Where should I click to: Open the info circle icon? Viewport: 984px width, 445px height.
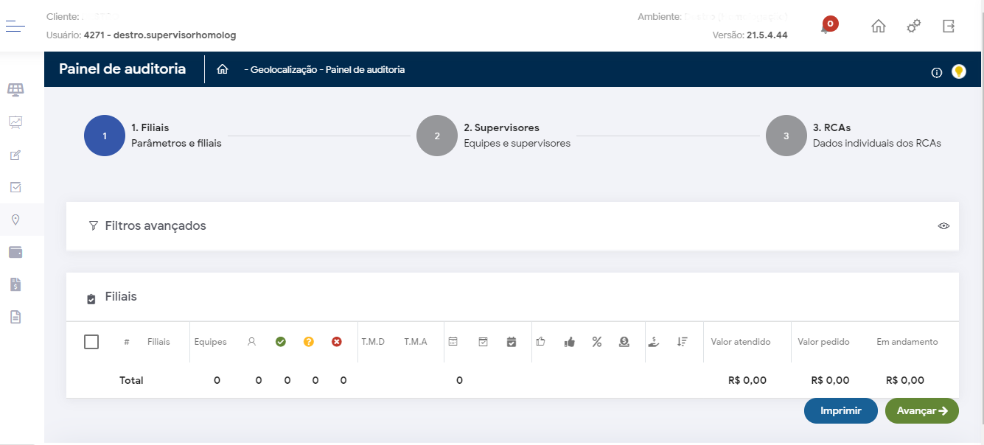coord(937,72)
